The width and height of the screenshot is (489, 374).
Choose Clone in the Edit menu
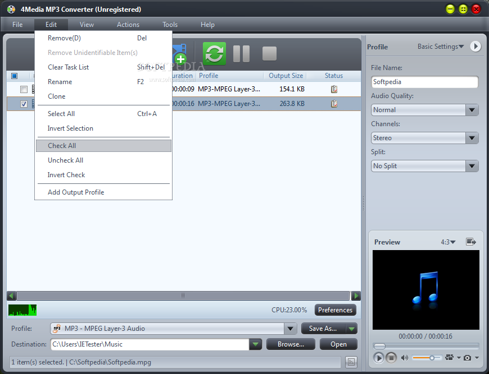(x=103, y=96)
